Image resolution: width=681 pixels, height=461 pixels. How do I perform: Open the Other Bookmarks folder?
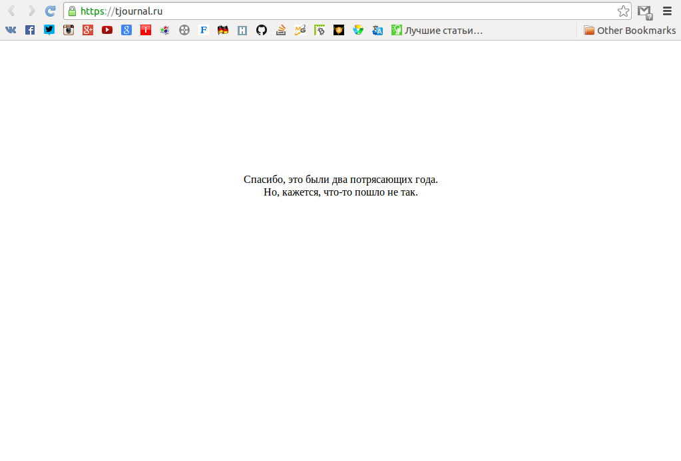(630, 30)
